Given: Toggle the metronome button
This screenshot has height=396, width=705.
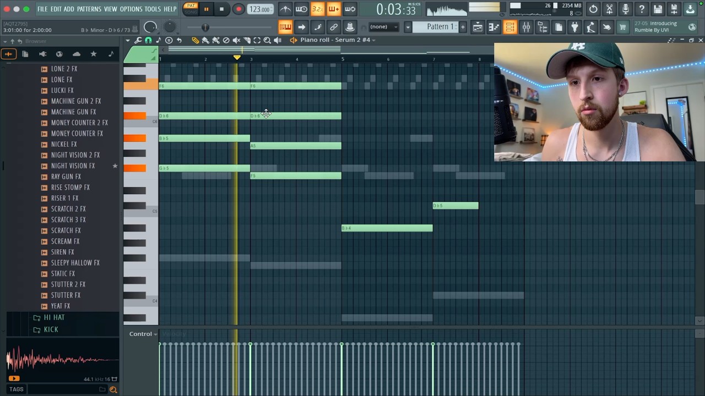Looking at the screenshot, I should (x=285, y=9).
